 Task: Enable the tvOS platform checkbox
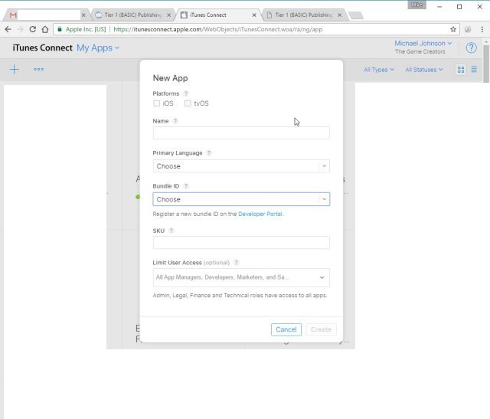point(188,103)
